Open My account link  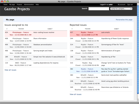point(121,5)
